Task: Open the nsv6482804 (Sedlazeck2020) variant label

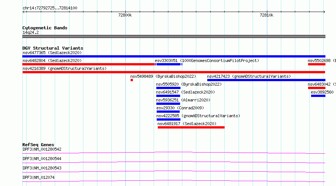Action: 52,60
